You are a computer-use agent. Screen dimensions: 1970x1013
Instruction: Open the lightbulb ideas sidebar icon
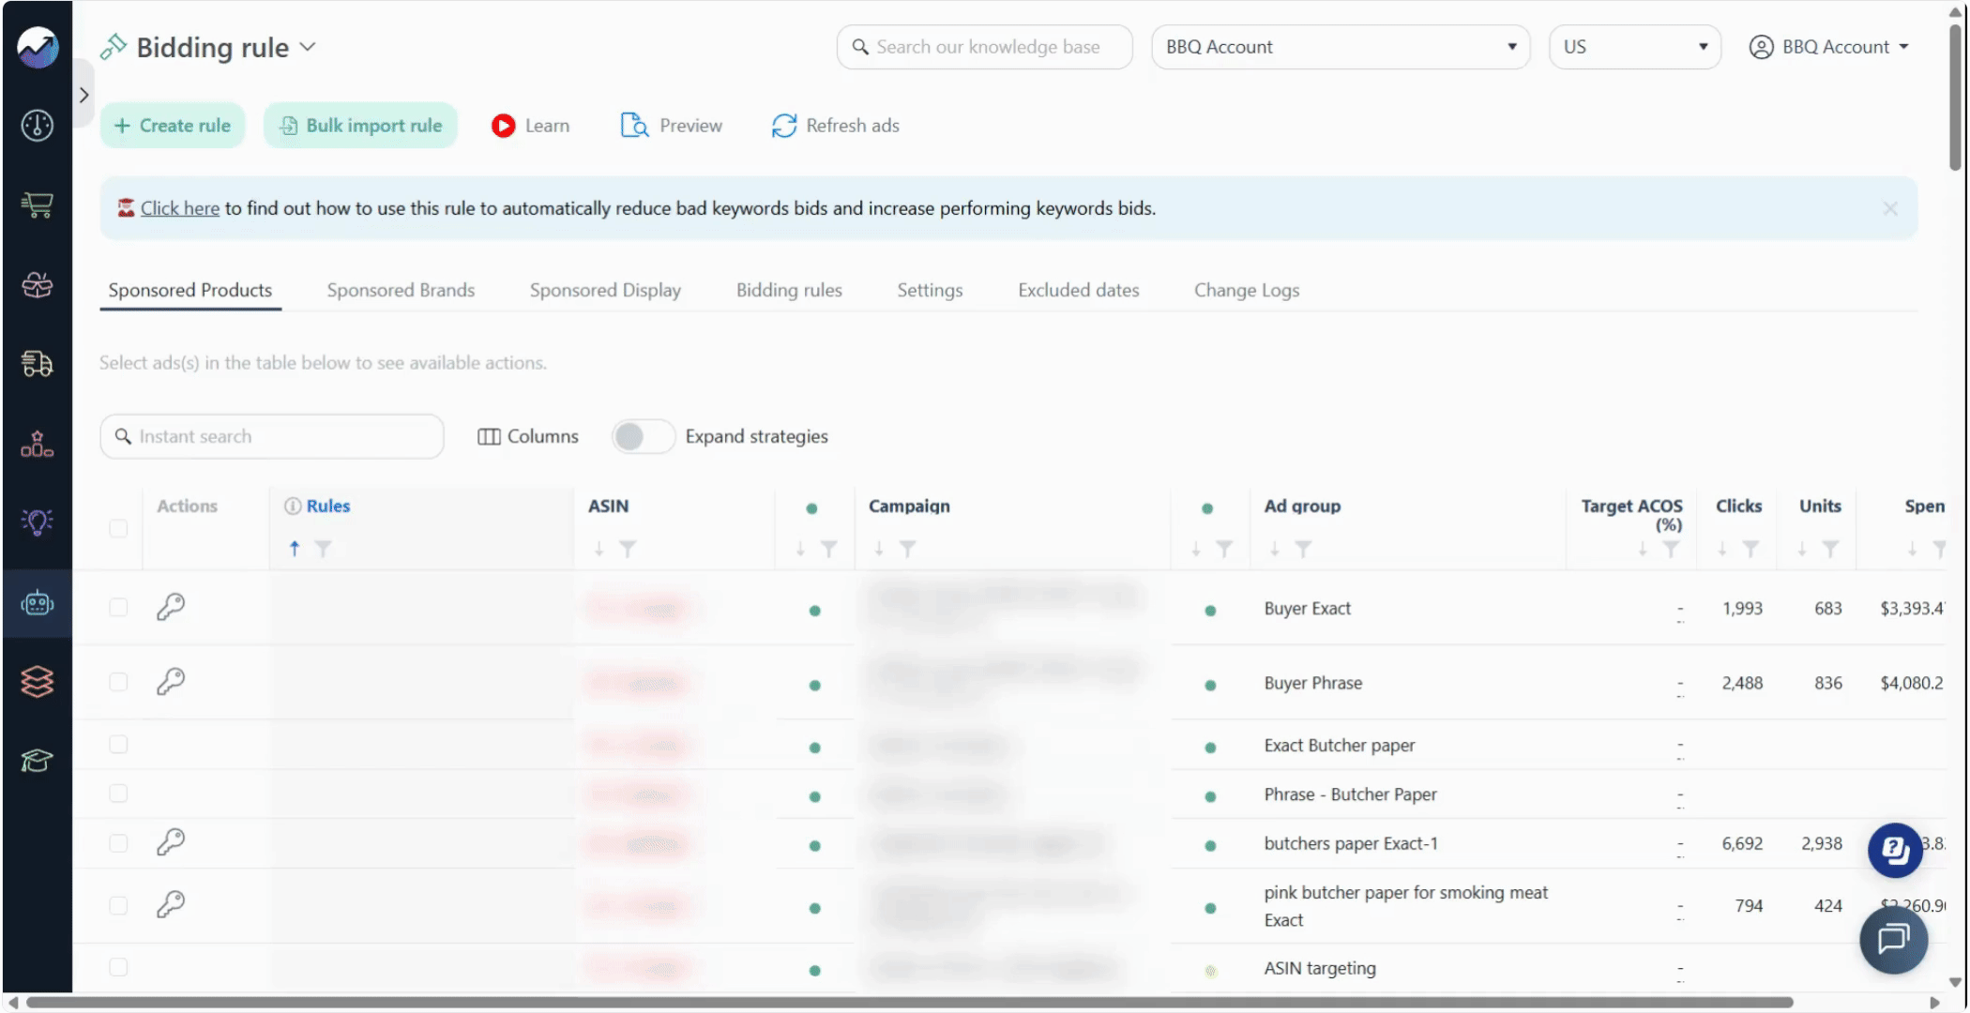(x=38, y=522)
